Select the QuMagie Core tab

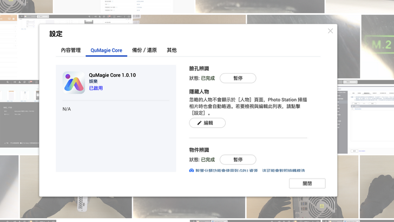click(x=105, y=50)
